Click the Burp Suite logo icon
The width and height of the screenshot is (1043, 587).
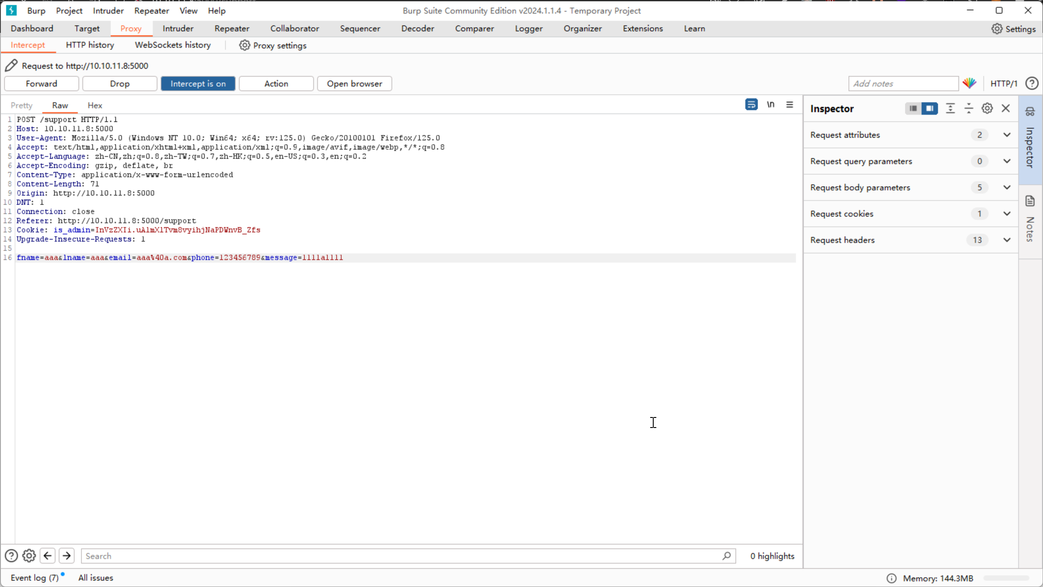tap(11, 10)
